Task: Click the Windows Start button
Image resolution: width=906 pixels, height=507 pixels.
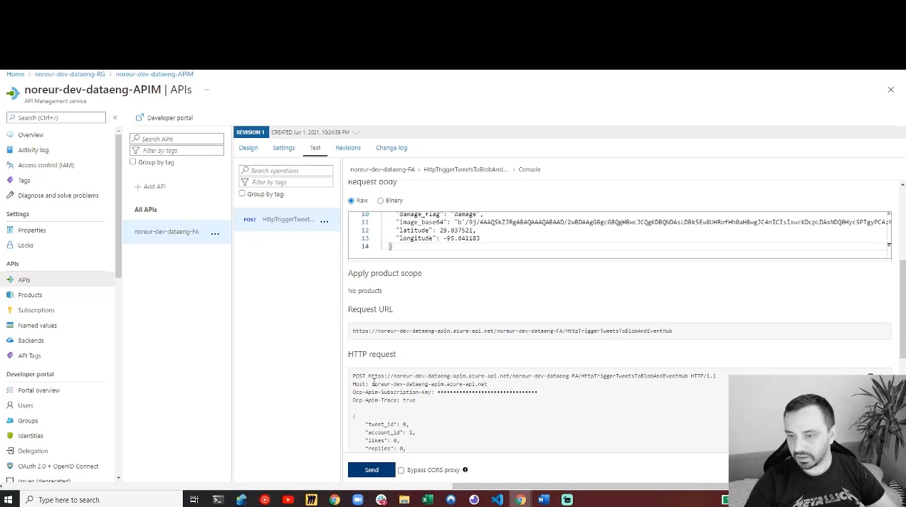Action: [9, 500]
